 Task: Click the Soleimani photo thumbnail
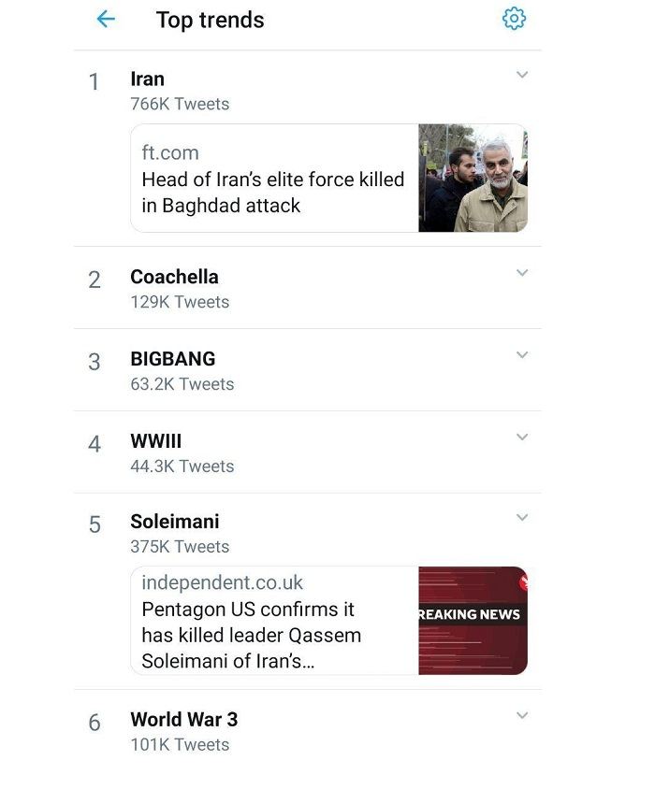pos(473,178)
